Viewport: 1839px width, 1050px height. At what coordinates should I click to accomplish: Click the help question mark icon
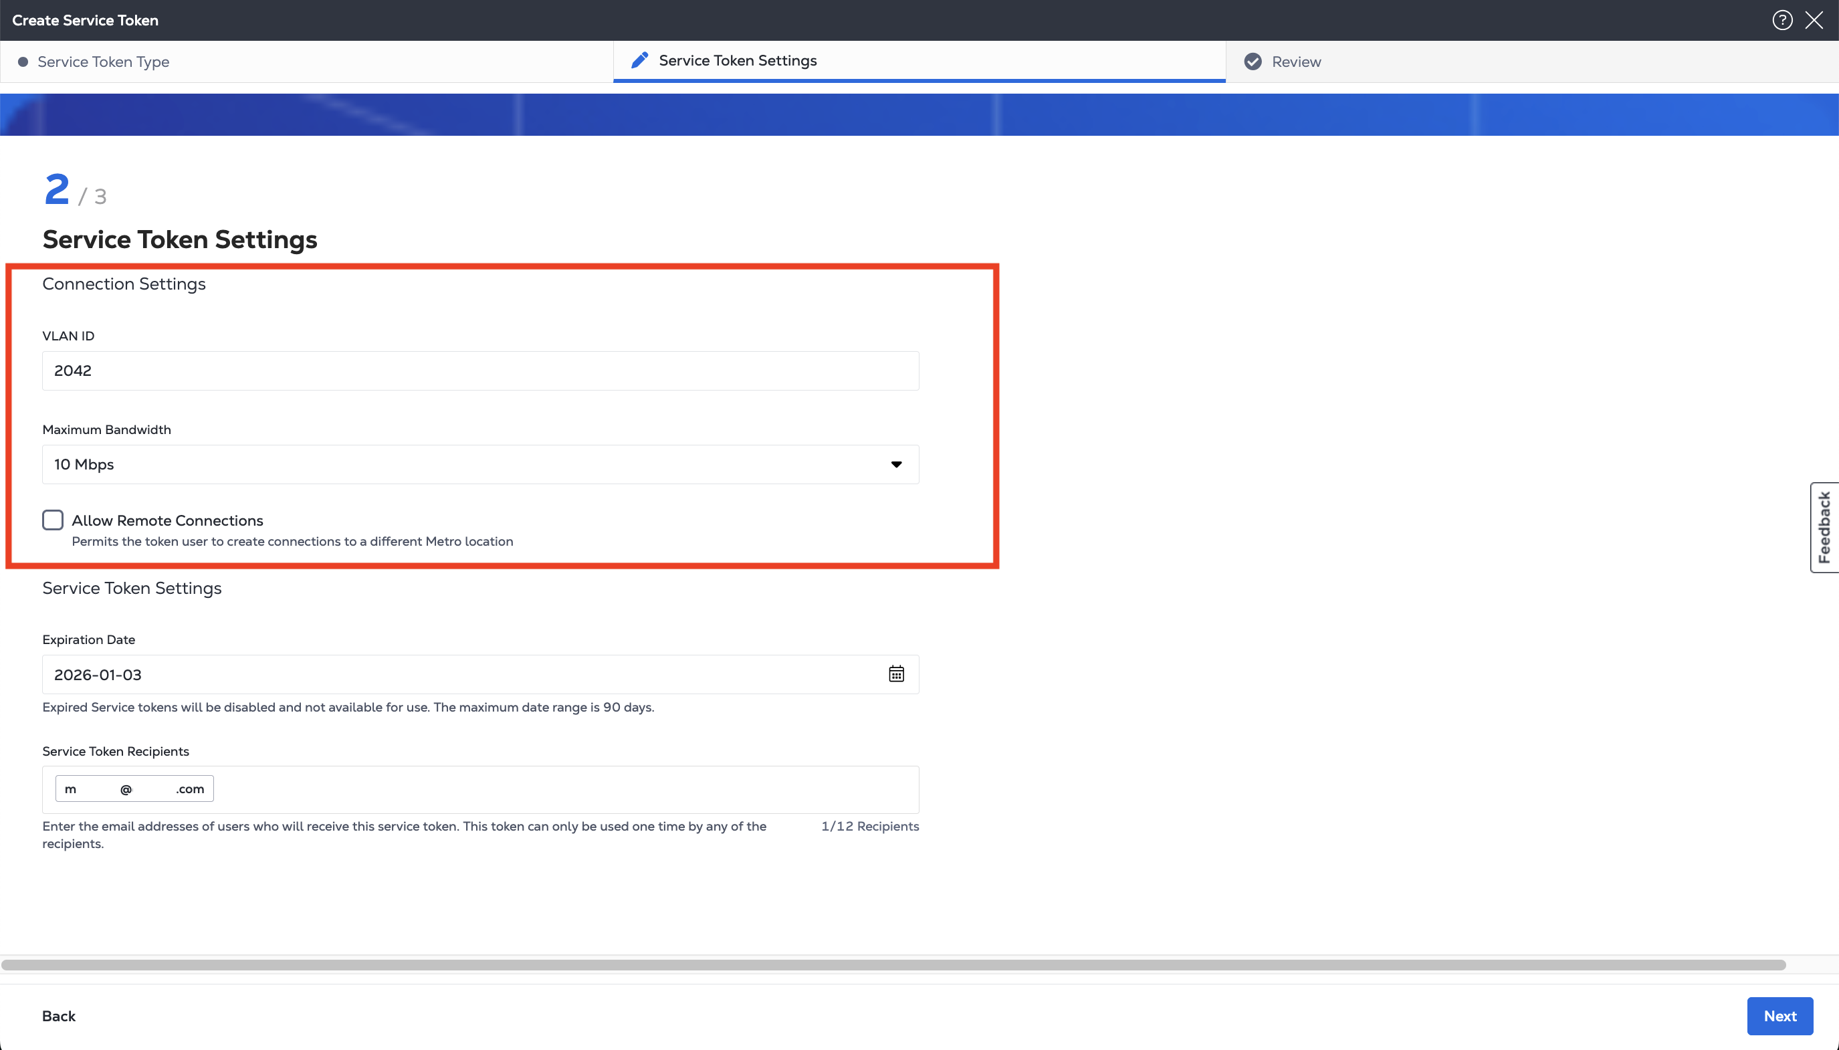1782,20
